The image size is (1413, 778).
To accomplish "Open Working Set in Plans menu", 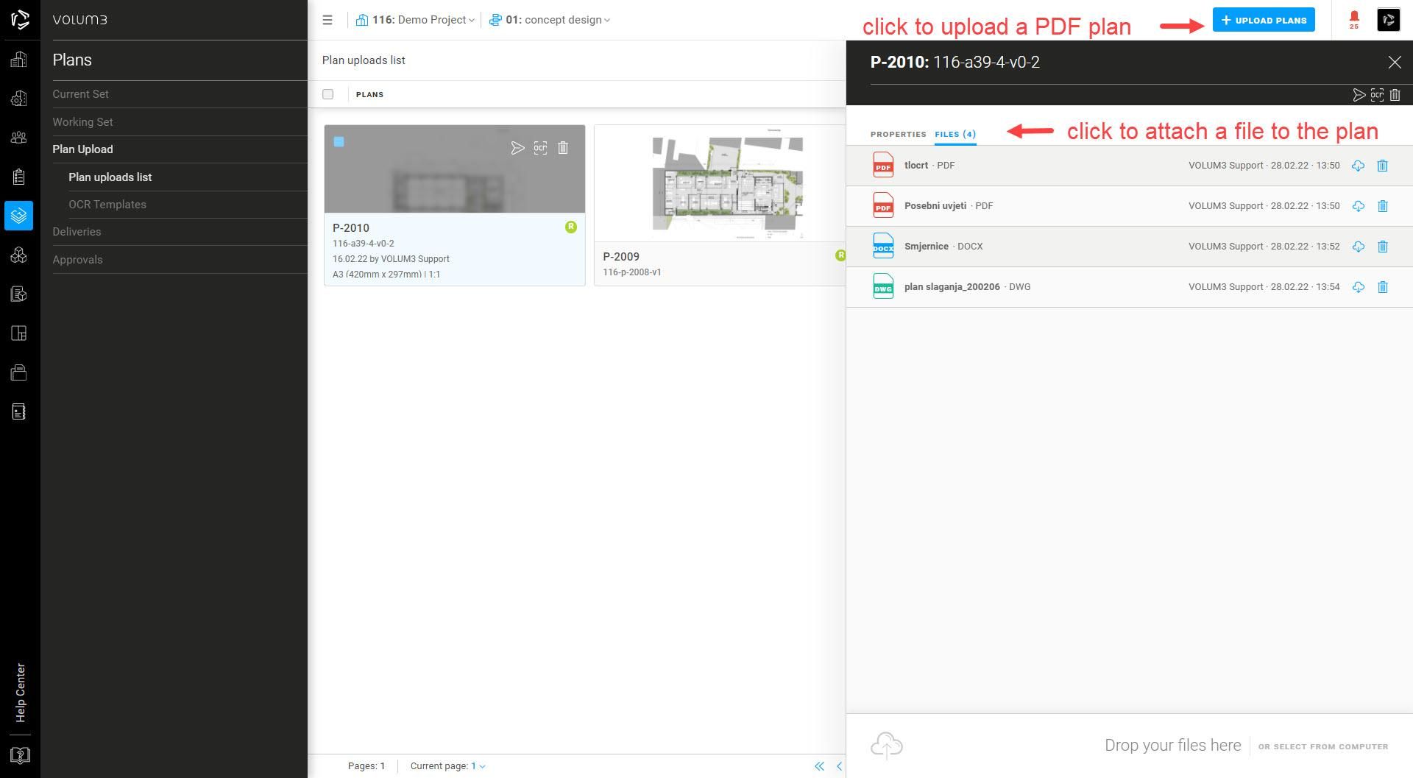I will [x=82, y=122].
